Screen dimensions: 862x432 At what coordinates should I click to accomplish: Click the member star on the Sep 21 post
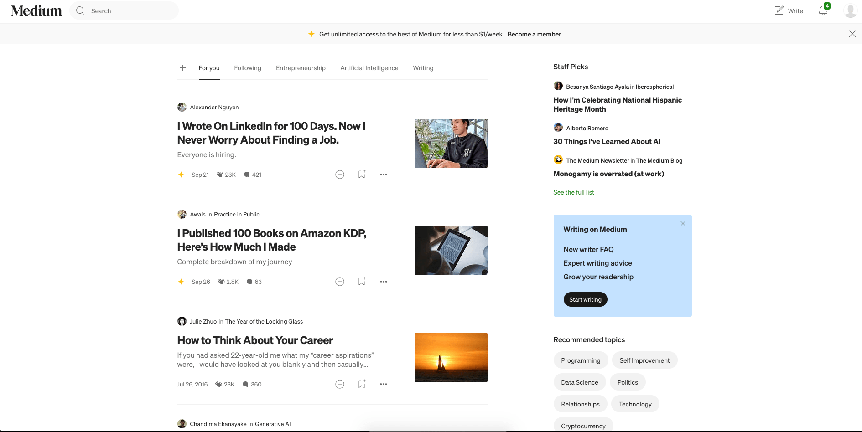[181, 175]
